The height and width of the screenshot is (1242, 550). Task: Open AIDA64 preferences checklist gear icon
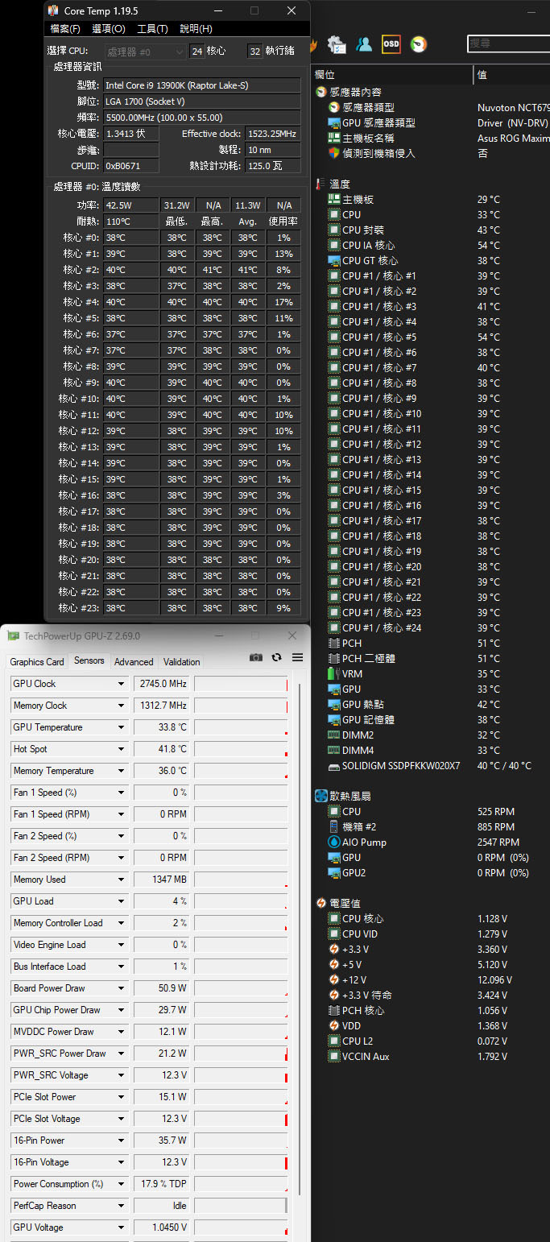coord(337,44)
